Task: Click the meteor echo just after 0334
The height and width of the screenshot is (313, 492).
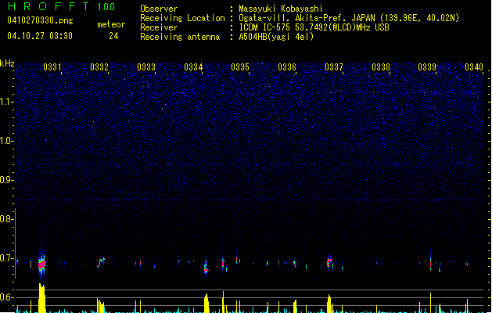Action: click(x=206, y=267)
